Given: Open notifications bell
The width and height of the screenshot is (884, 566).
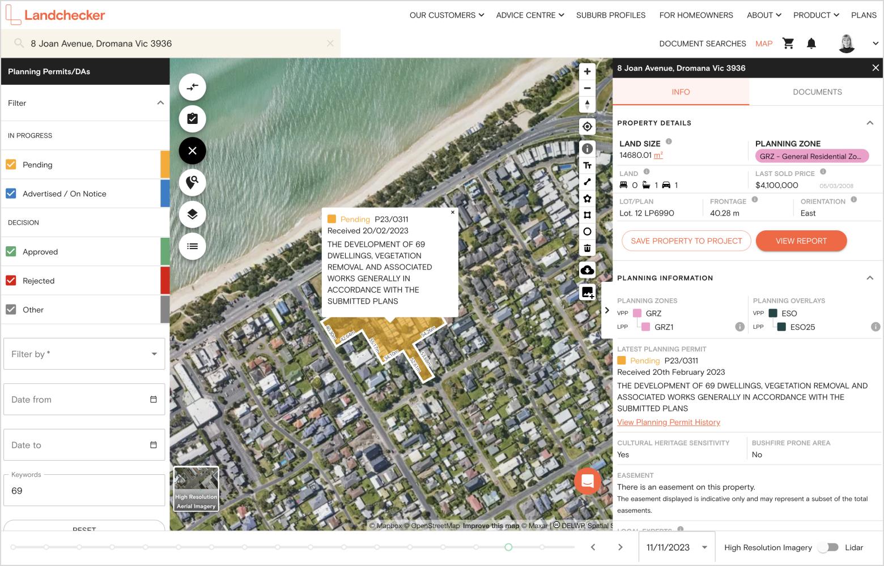Looking at the screenshot, I should [811, 44].
